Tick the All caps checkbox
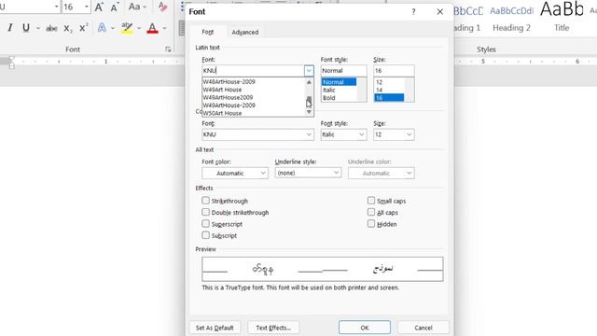This screenshot has height=336, width=597. point(371,212)
